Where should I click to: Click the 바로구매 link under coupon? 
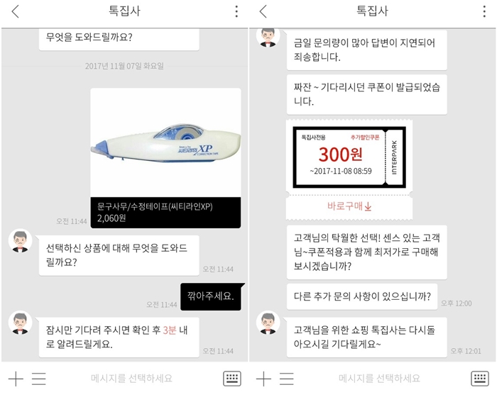[x=349, y=206]
